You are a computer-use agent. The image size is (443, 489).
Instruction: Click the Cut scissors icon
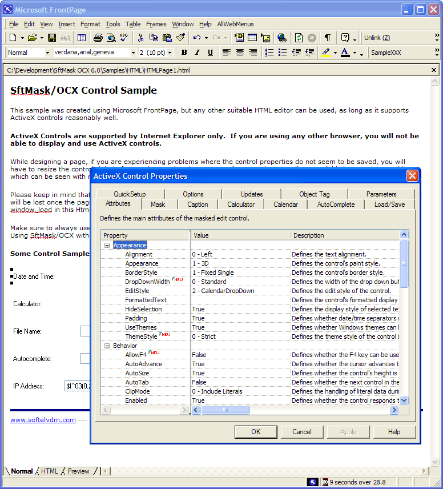[x=140, y=38]
